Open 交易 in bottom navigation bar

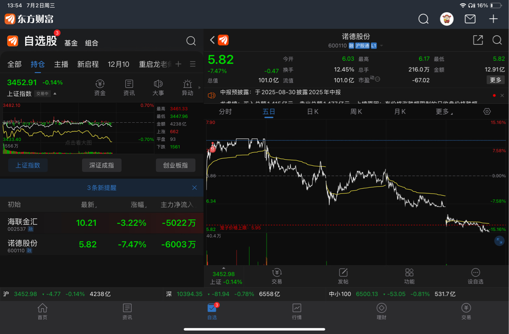(466, 312)
